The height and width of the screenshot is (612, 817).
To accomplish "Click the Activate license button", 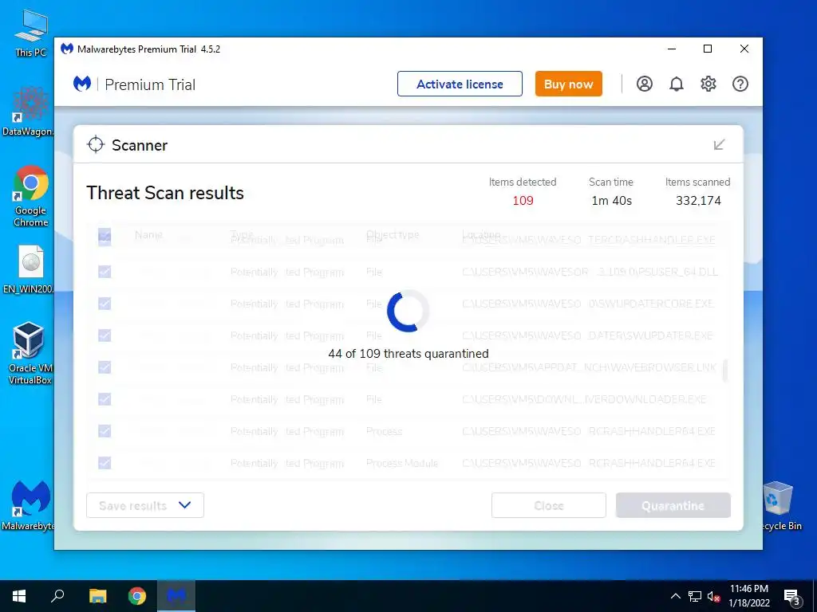I will click(460, 84).
